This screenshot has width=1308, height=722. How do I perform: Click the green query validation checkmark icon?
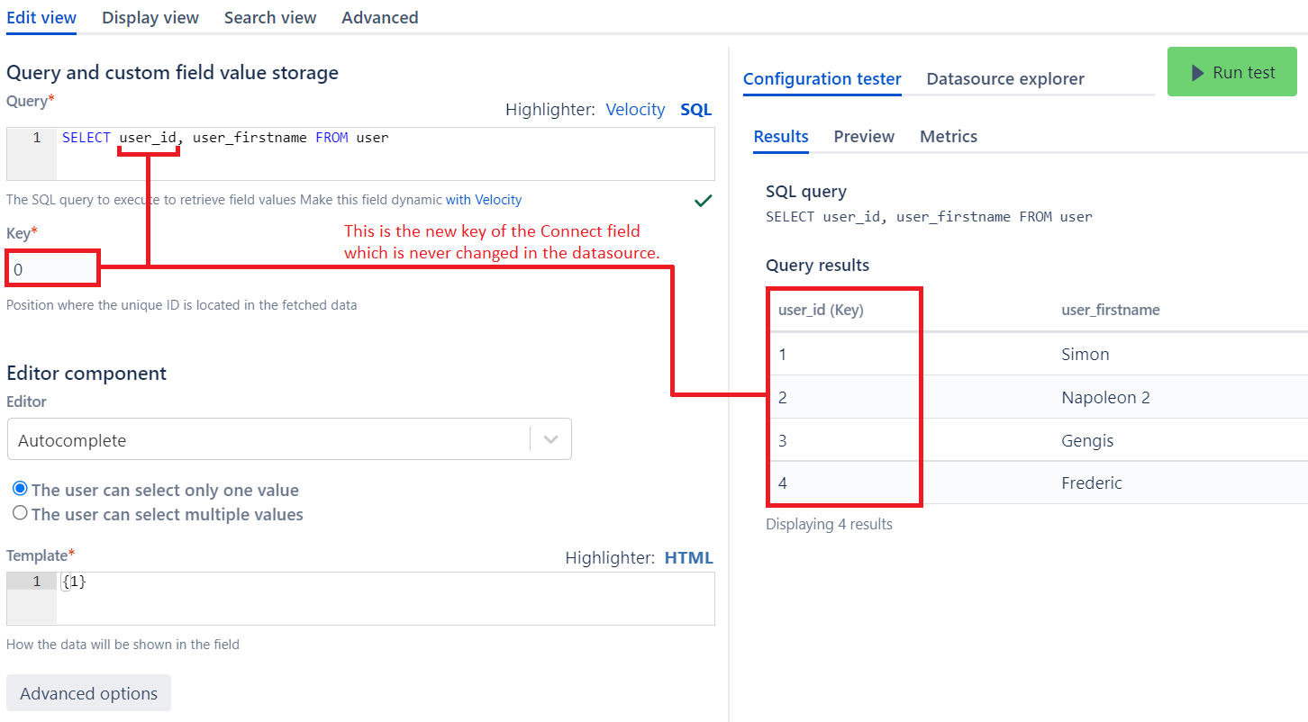click(704, 201)
